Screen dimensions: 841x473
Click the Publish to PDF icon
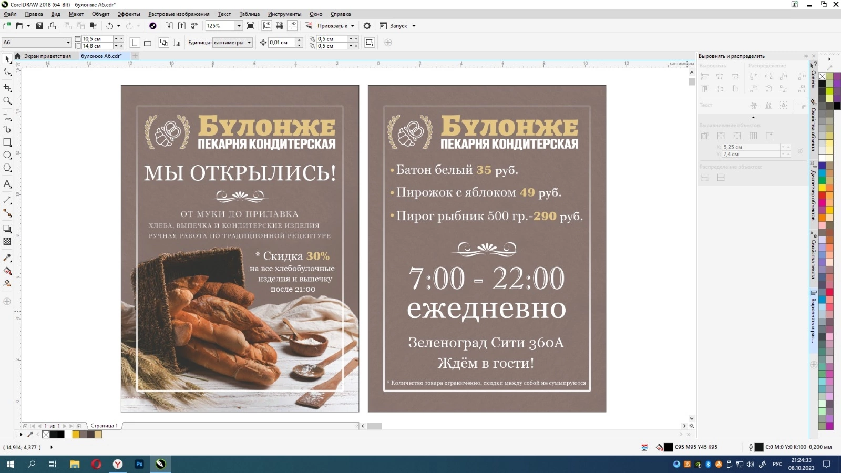[x=194, y=26]
